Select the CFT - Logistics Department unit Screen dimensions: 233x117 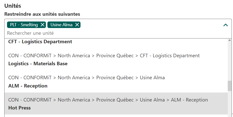40,42
